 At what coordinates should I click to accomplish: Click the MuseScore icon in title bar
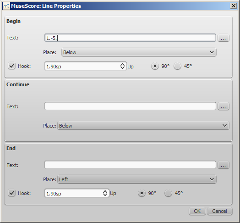[6, 6]
